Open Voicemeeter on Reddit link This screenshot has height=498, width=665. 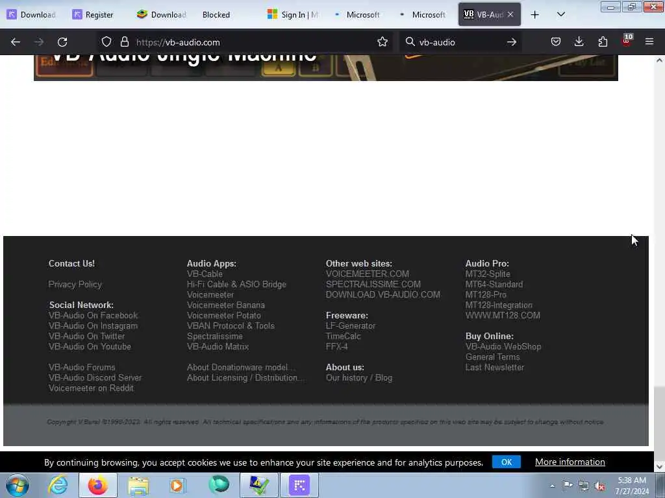[x=91, y=388]
